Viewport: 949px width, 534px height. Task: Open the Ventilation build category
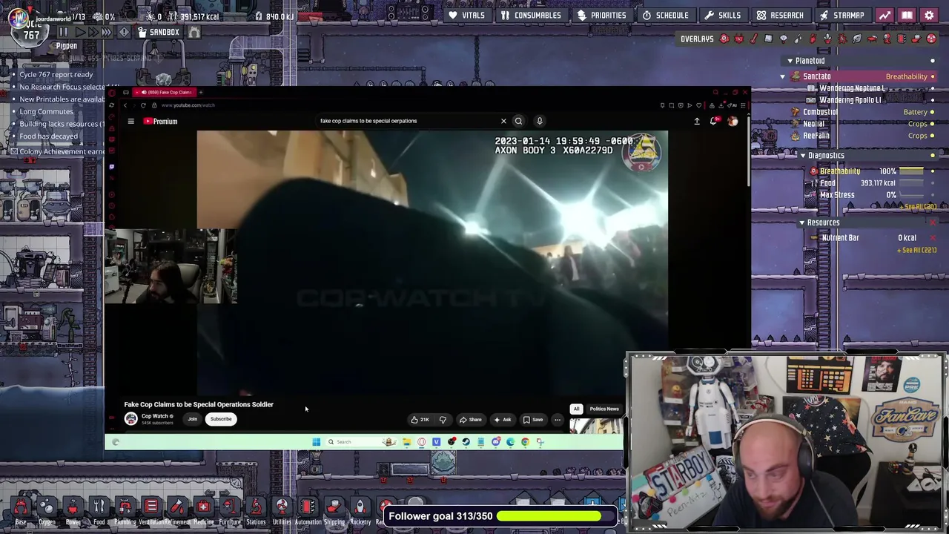coord(151,510)
